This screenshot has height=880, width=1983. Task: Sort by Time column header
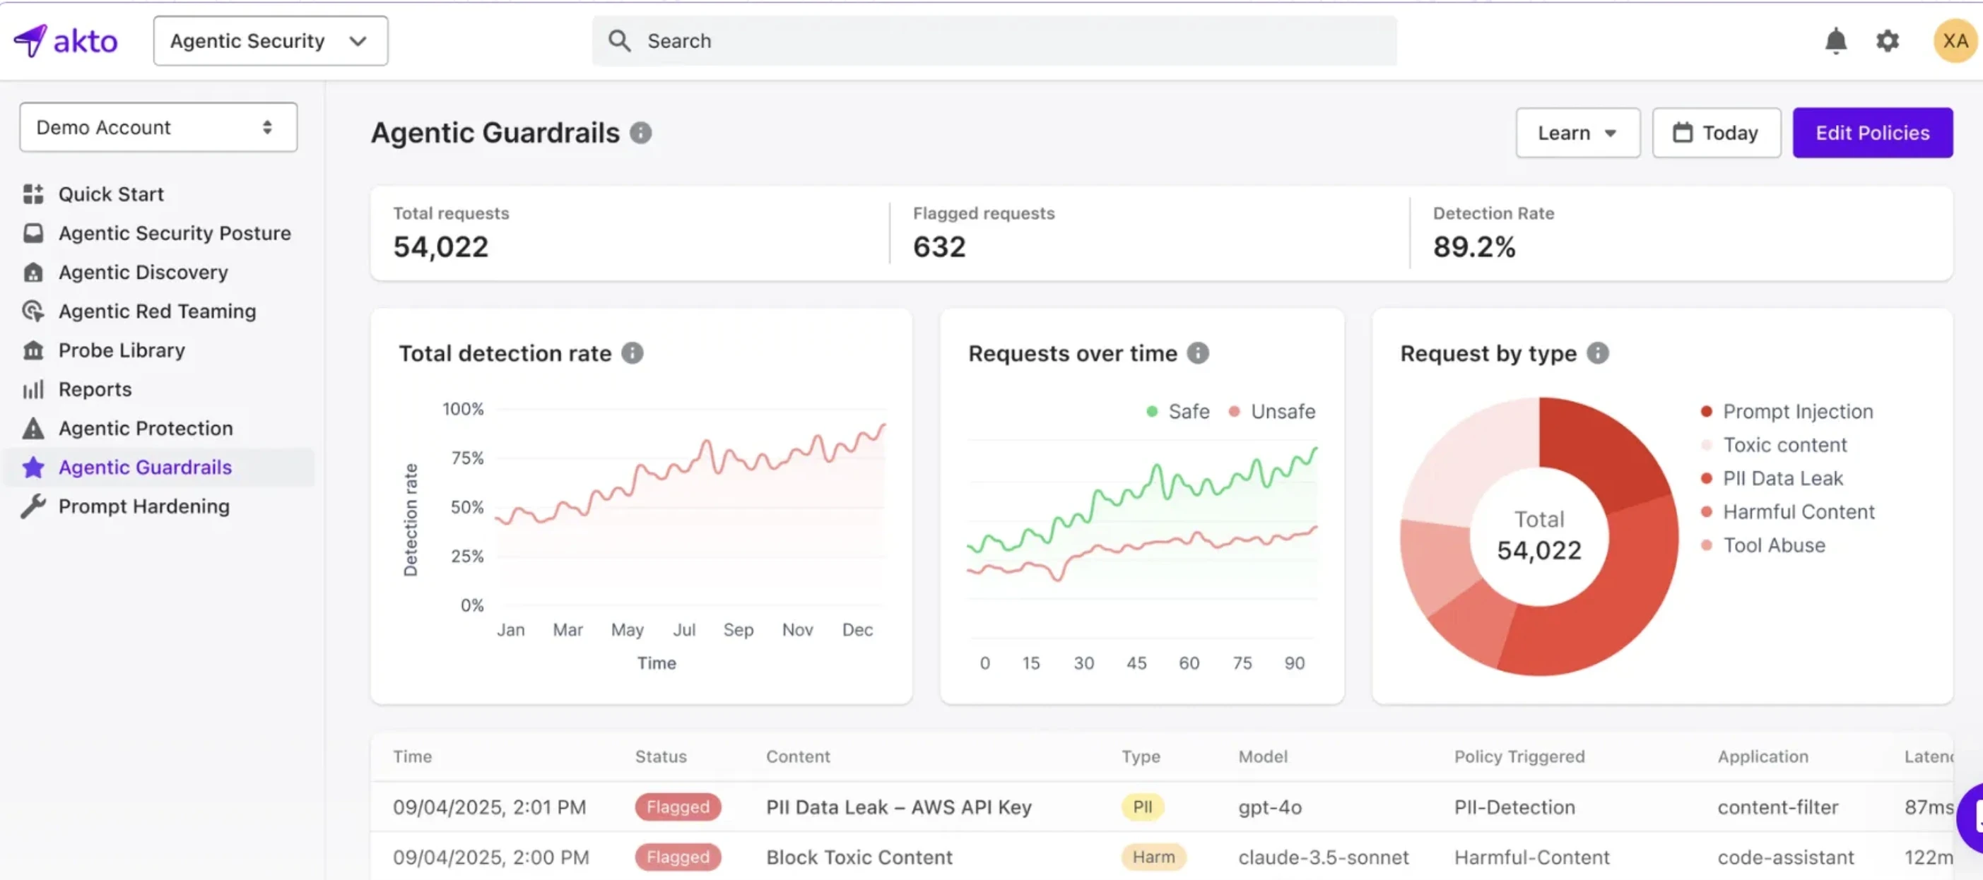(413, 756)
